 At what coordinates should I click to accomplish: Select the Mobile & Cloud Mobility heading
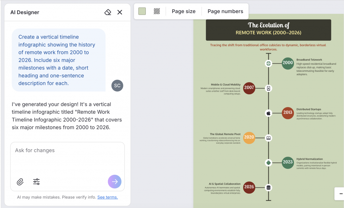click(226, 85)
